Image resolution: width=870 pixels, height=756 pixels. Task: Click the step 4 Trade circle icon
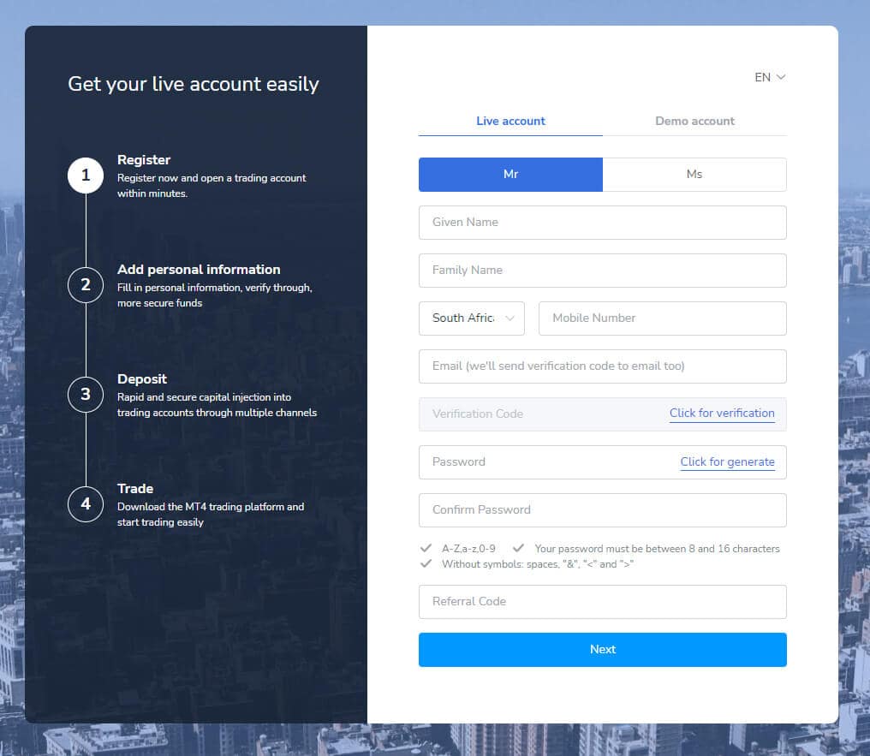click(x=85, y=504)
